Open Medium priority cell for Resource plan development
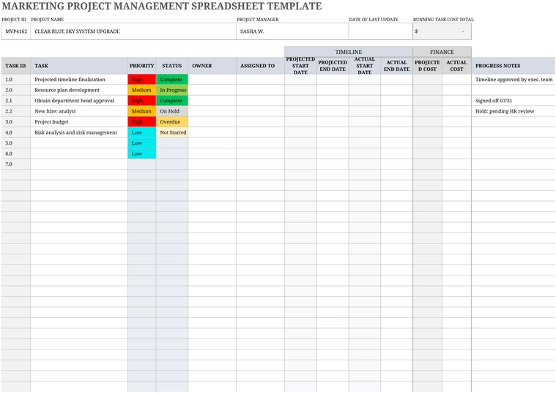 pyautogui.click(x=142, y=90)
